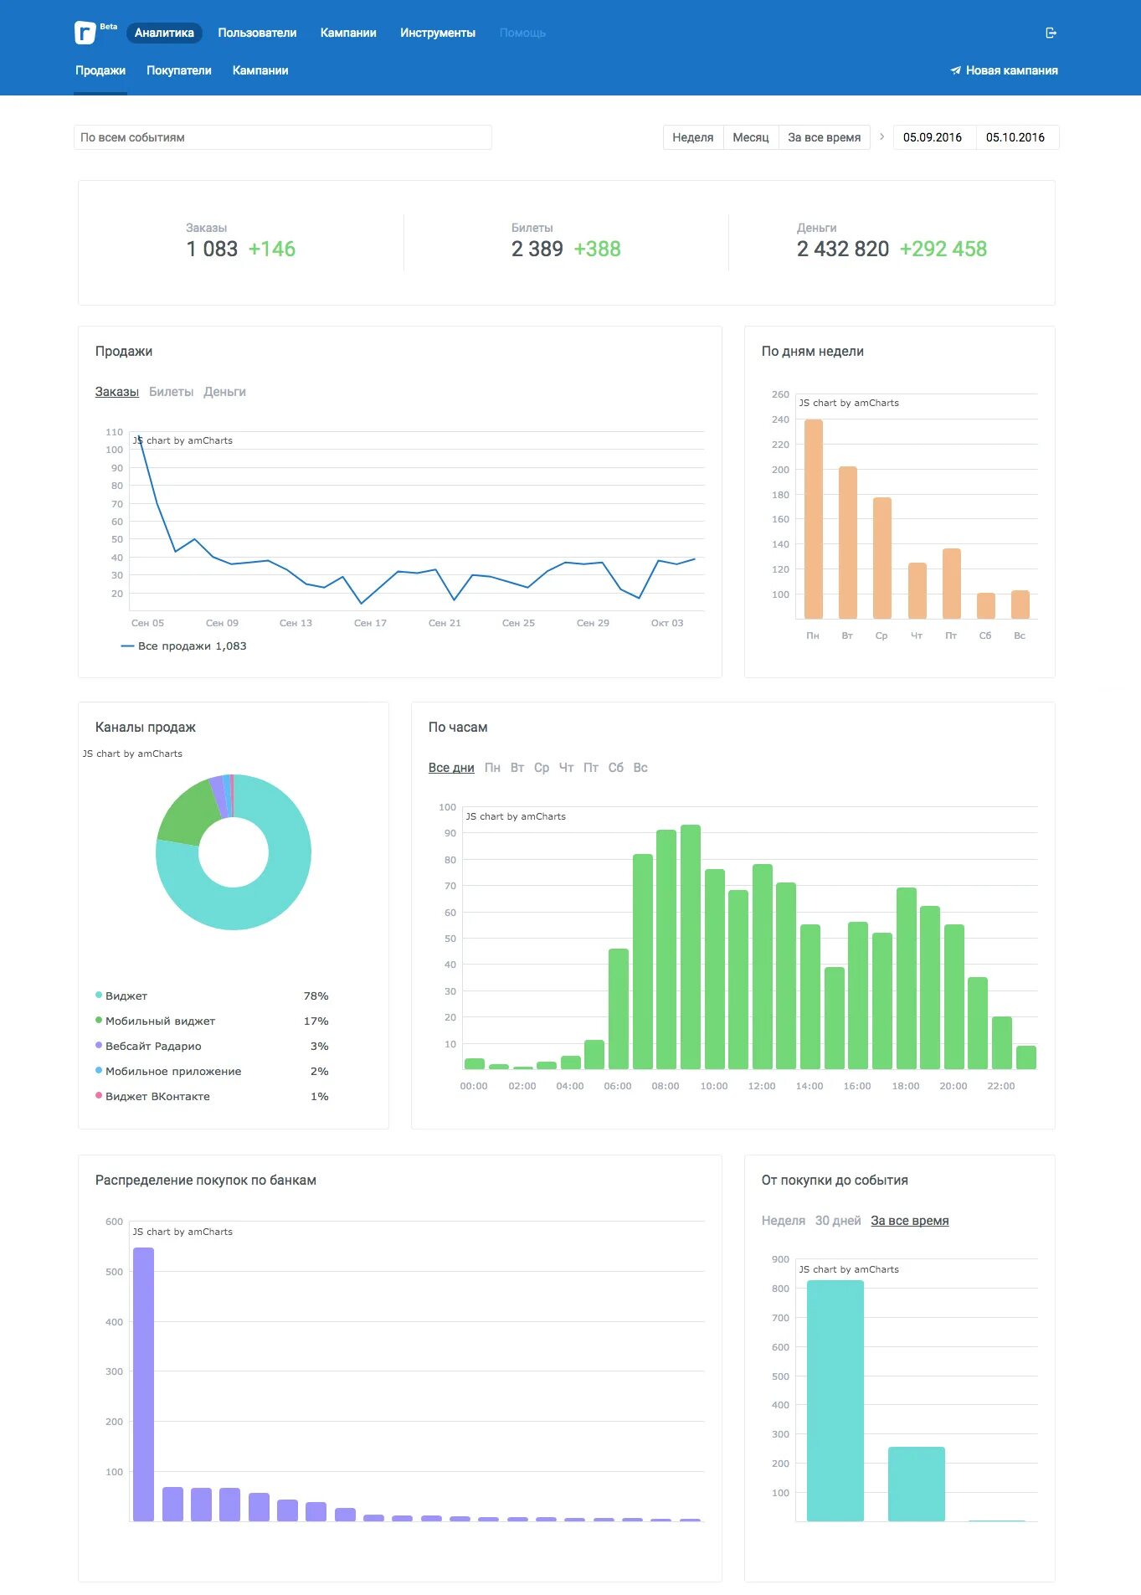
Task: Click the Пн bar in weekday chart
Action: click(x=814, y=519)
